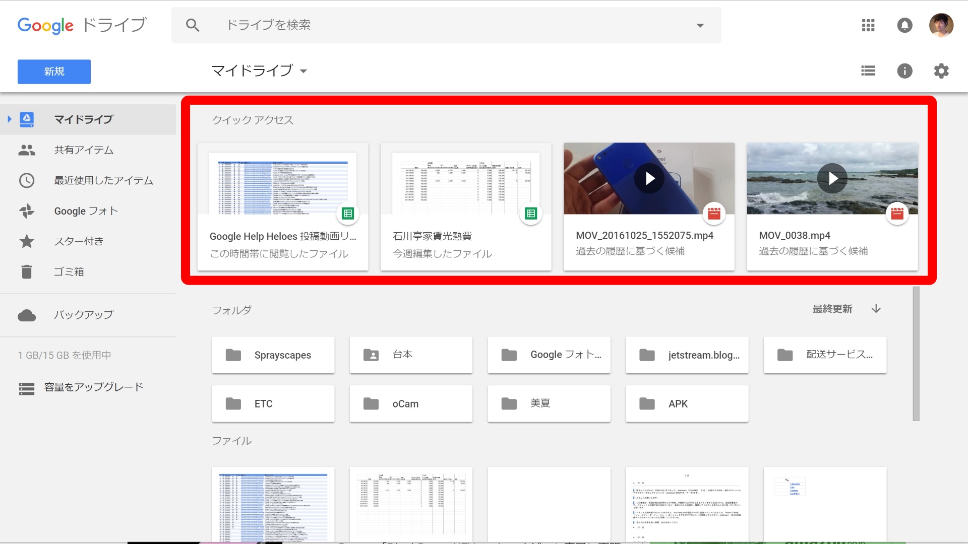Reverse sort direction arrow next to 最終更新
Image resolution: width=968 pixels, height=544 pixels.
pos(876,309)
